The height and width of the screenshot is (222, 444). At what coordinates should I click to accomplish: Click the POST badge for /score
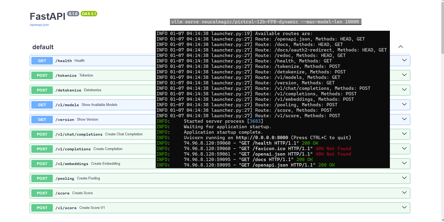[42, 193]
